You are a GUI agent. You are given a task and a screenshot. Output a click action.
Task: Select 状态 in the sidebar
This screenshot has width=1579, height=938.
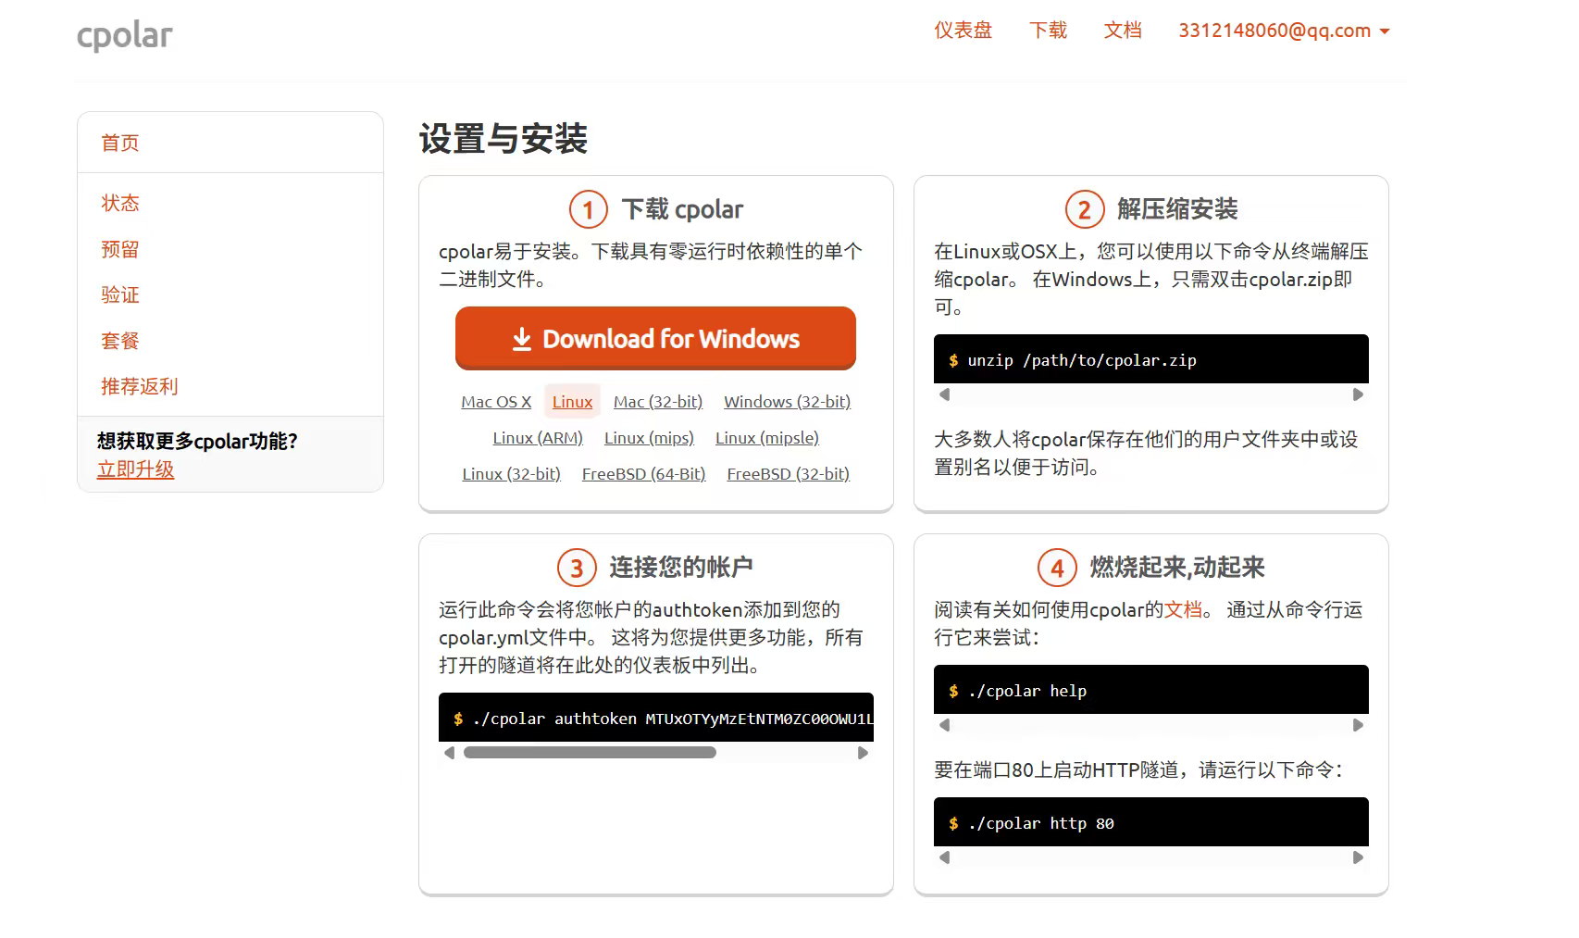[120, 203]
